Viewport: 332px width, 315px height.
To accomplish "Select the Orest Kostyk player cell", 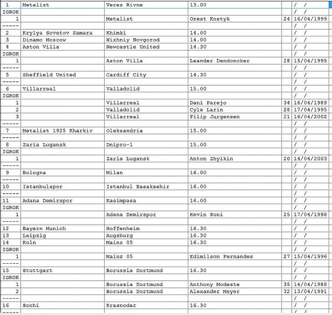I will 235,19.
